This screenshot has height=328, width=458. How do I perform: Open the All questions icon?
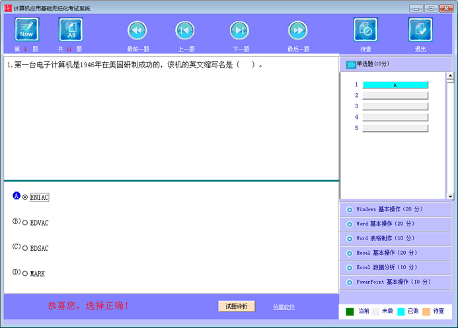[x=71, y=30]
